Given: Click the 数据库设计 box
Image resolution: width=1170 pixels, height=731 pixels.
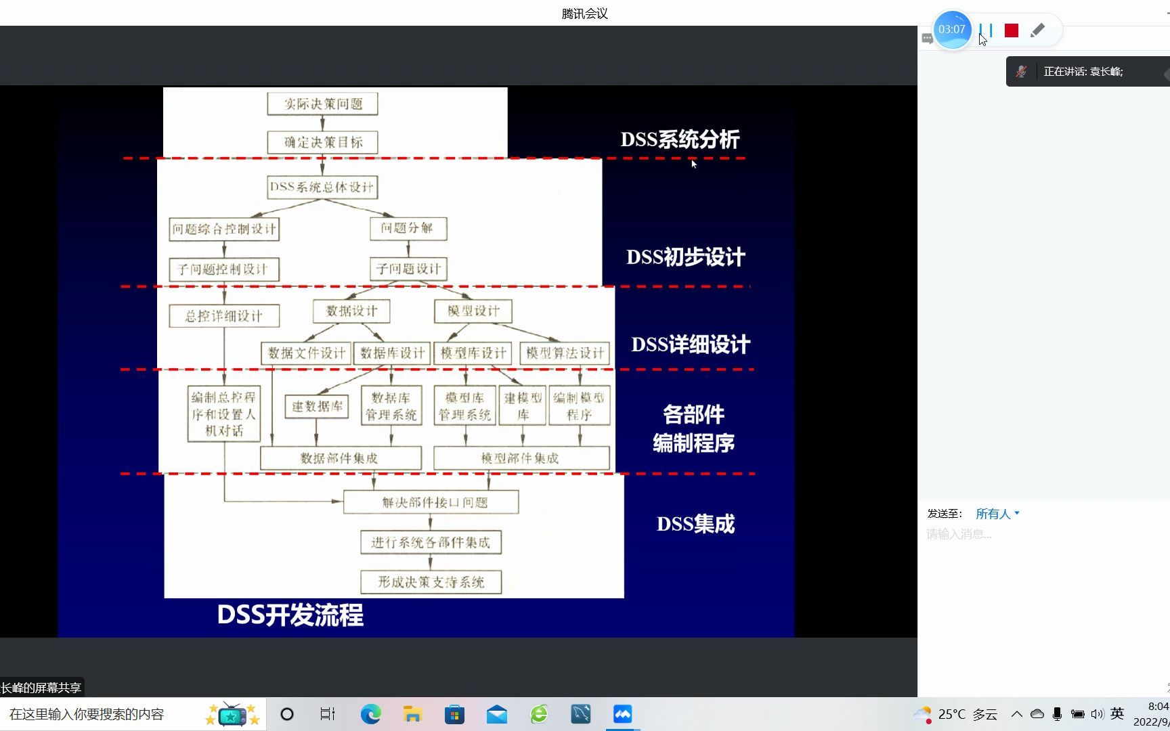Looking at the screenshot, I should [x=392, y=353].
